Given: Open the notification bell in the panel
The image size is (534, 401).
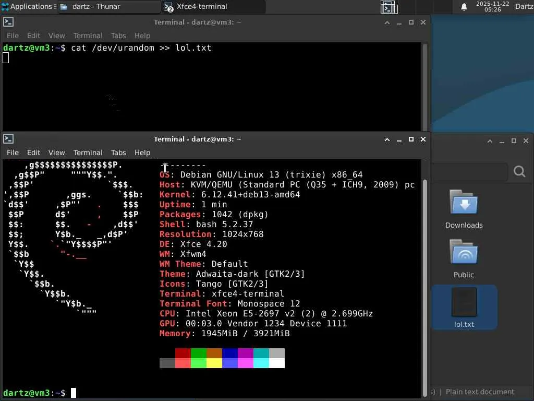Looking at the screenshot, I should [464, 7].
